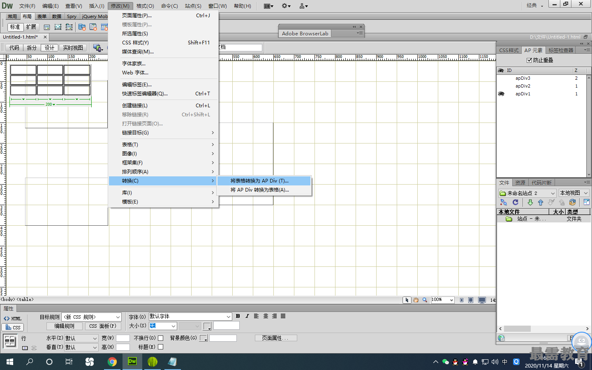592x370 pixels.
Task: Click the CSS Panel button
Action: tap(103, 326)
